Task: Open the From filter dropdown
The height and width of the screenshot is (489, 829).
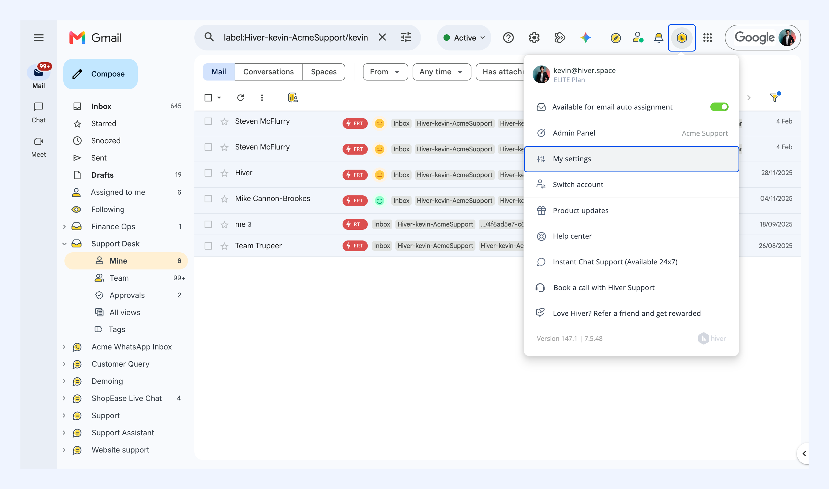Action: click(x=385, y=72)
